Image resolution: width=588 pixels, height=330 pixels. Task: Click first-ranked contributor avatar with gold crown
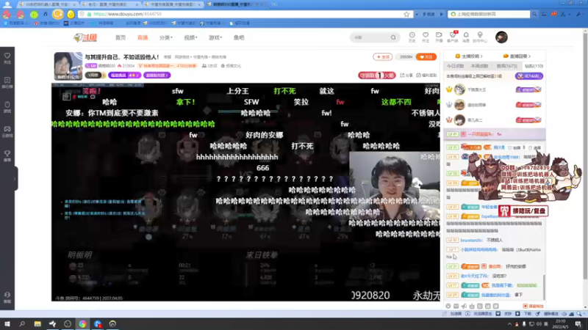coord(459,89)
